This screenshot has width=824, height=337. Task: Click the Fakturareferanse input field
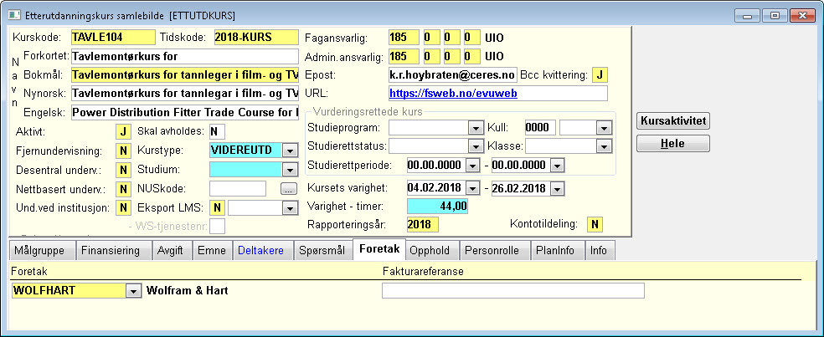coord(512,290)
